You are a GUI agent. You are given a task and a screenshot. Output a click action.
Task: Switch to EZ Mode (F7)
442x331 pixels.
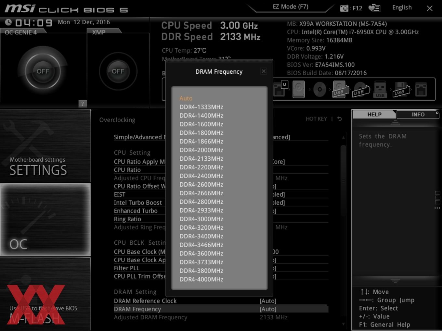[x=291, y=7]
